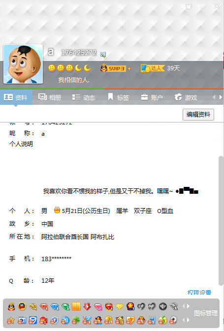Click the vertical scrollbar thumb

click(221, 221)
